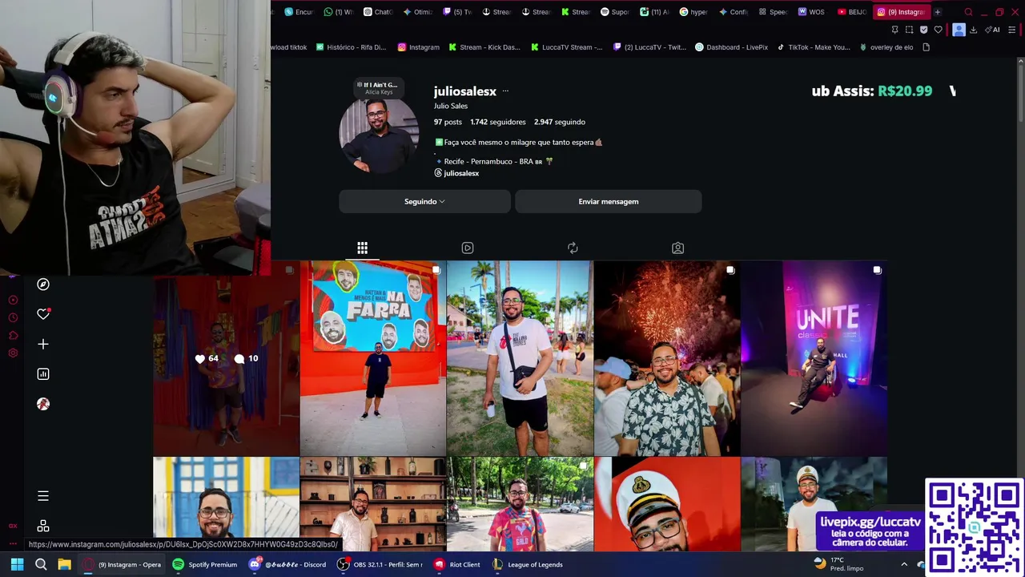Open the Opera AI assistant button

tap(993, 30)
